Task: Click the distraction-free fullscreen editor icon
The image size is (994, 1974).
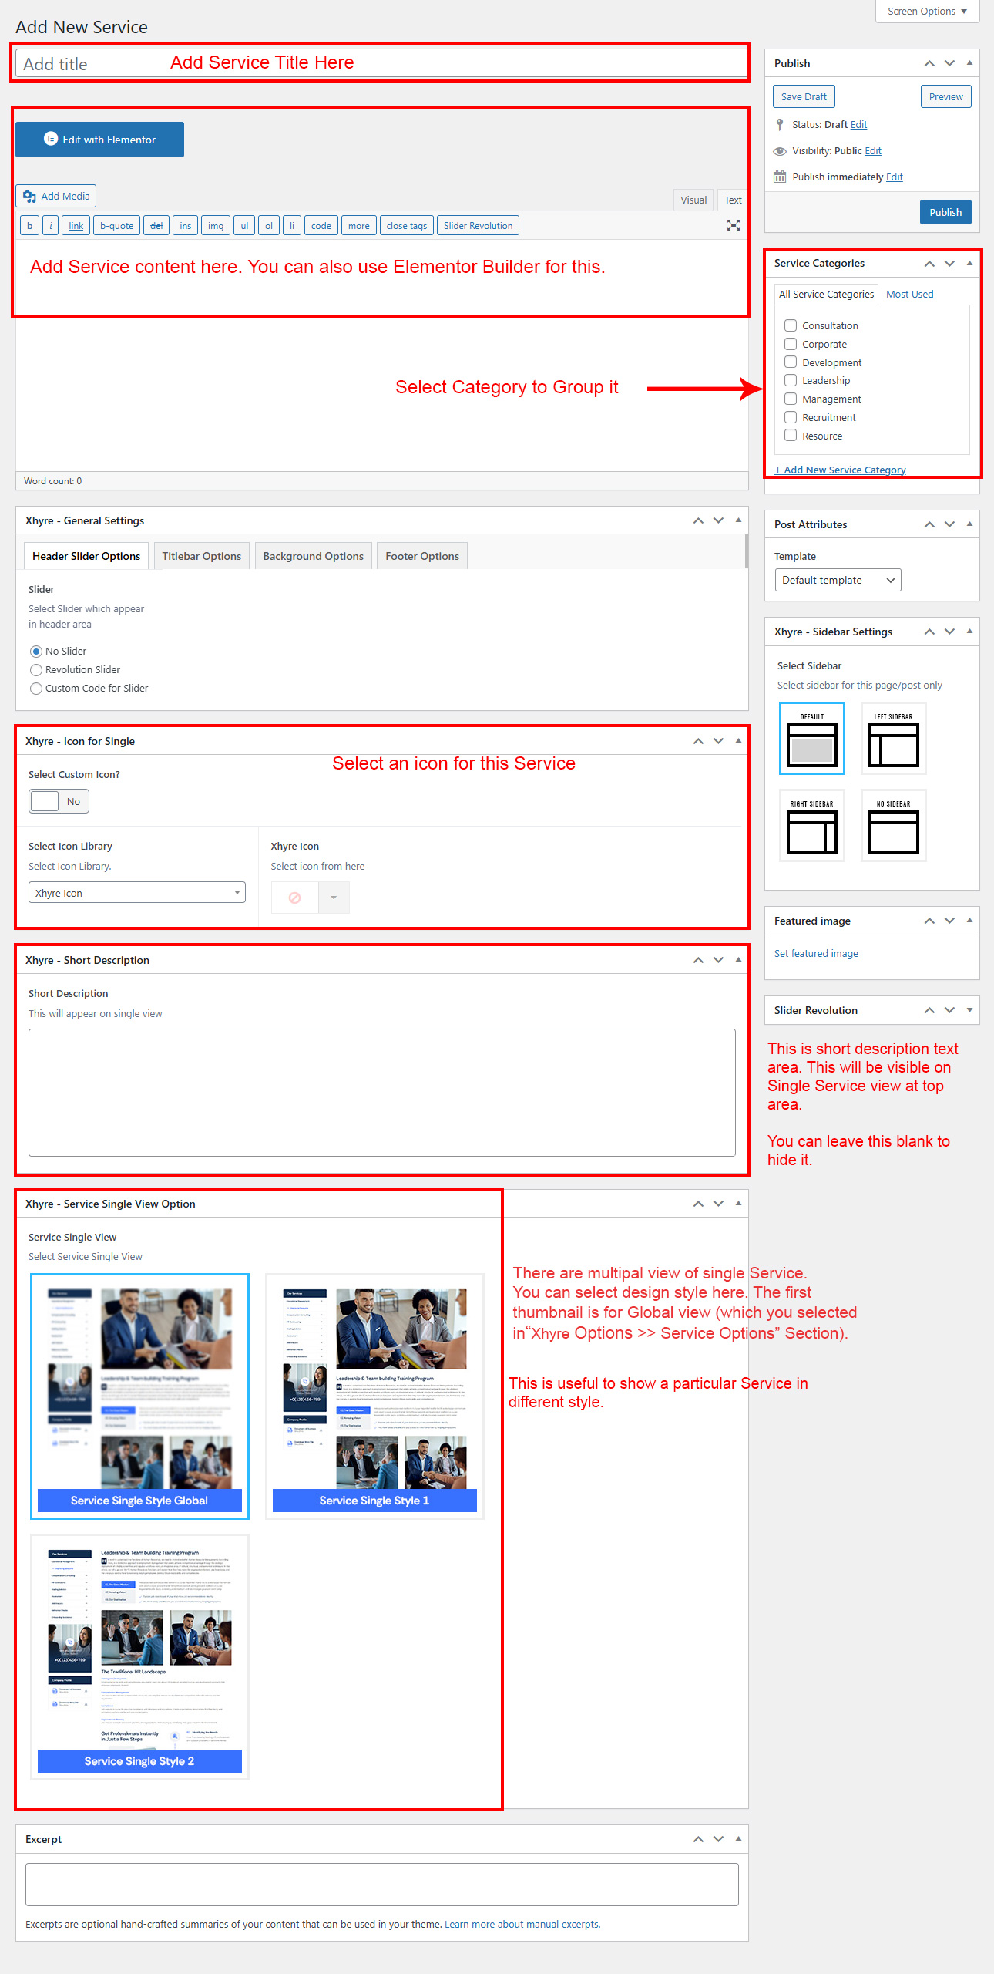Action: (733, 225)
